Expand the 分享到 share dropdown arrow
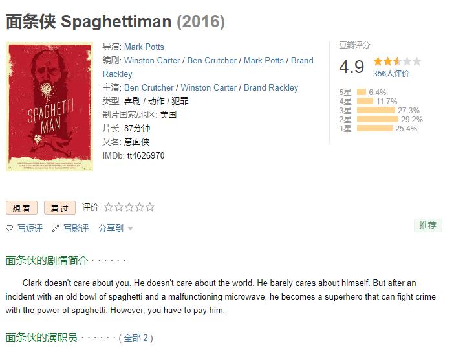This screenshot has height=350, width=454. (x=130, y=229)
